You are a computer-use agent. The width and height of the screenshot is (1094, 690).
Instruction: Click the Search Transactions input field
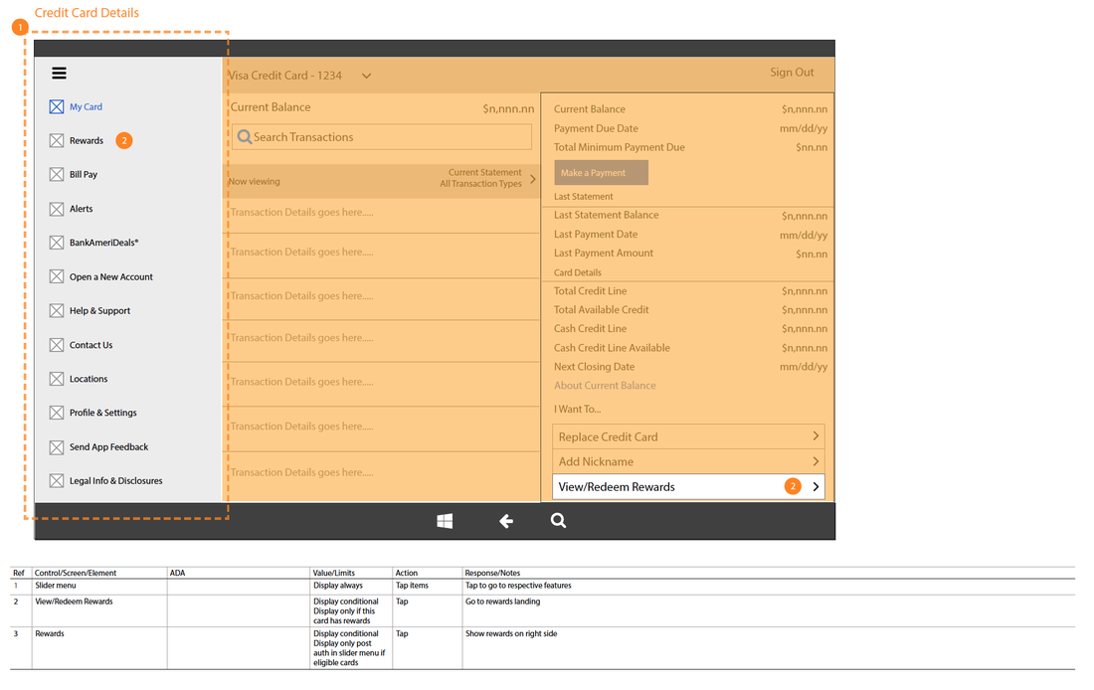point(382,137)
